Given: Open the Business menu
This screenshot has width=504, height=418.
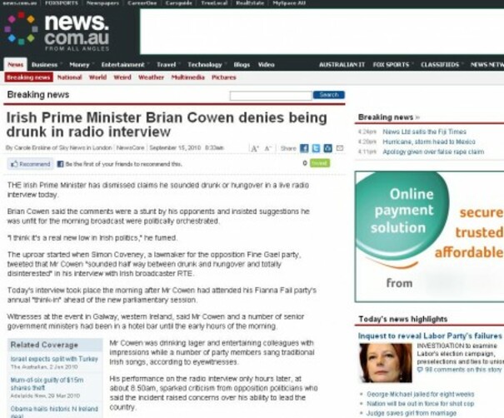Looking at the screenshot, I should [x=47, y=65].
